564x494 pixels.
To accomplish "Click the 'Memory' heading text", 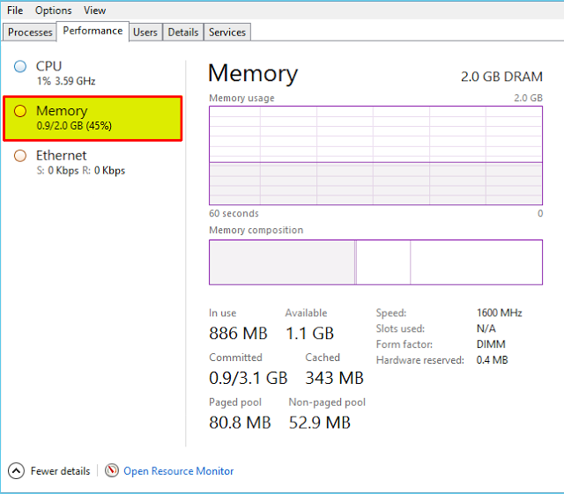I will click(x=253, y=73).
